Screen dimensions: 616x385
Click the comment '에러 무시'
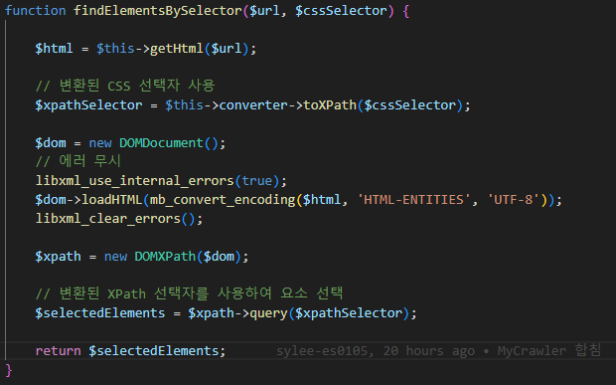tap(77, 161)
